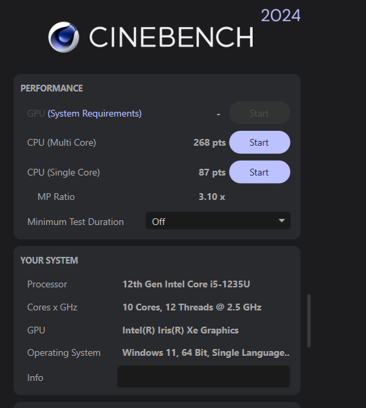Screen dimensions: 366x408
Task: Click the dropdown arrow next to Off
Action: click(281, 221)
